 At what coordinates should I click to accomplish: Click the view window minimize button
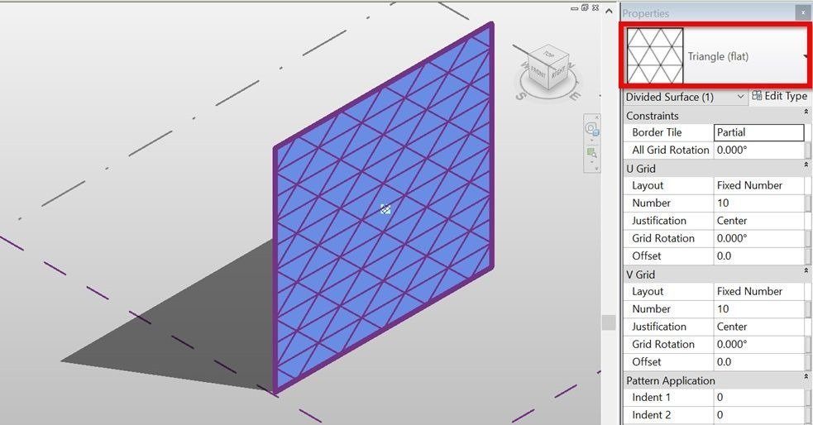(575, 8)
